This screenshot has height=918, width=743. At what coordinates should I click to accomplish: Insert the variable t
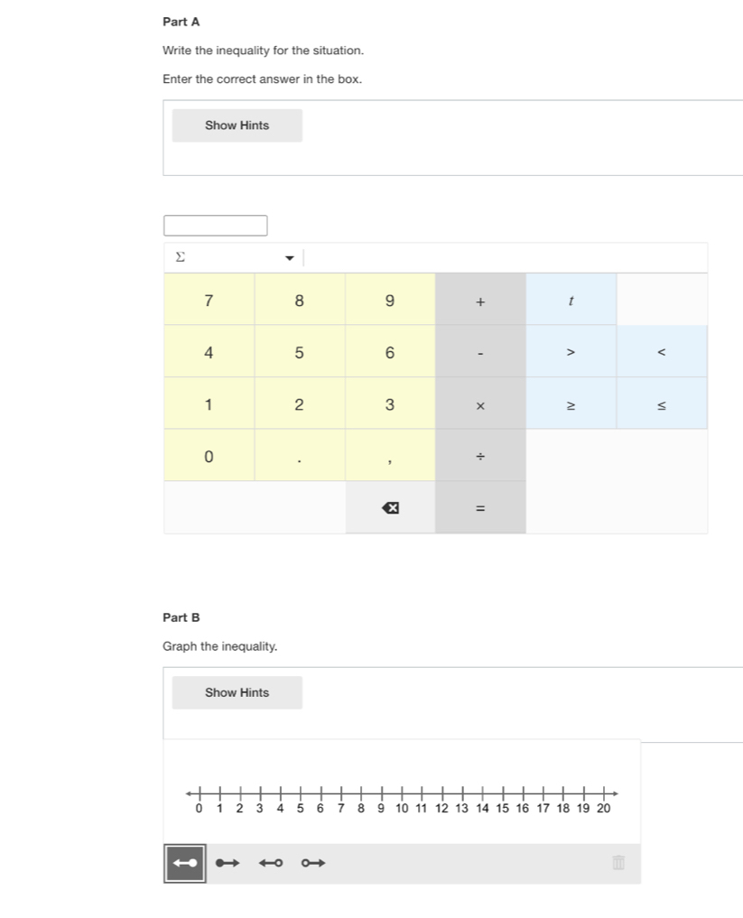point(571,301)
